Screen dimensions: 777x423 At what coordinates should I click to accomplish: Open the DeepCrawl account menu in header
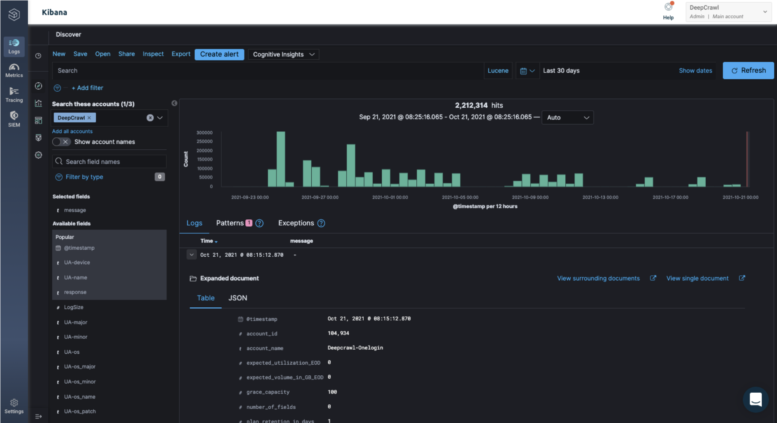728,12
